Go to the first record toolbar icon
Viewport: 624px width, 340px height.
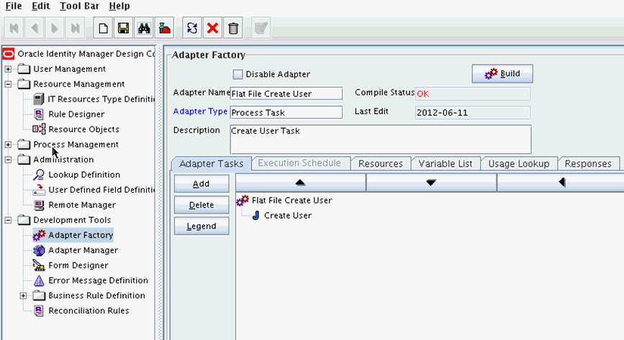[x=14, y=28]
